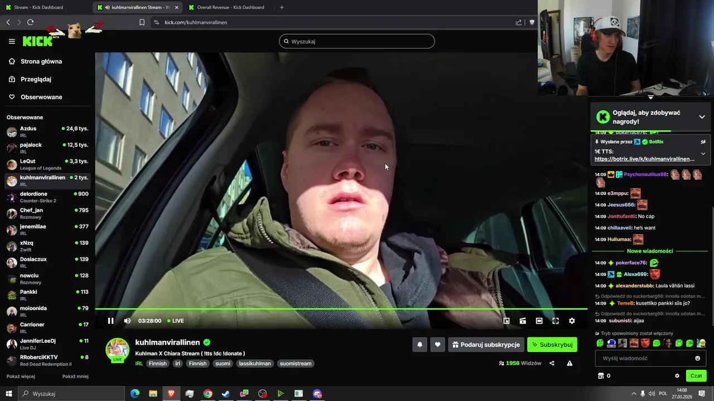Click the Wyszukaj search field on Kick
This screenshot has width=714, height=401.
[357, 41]
